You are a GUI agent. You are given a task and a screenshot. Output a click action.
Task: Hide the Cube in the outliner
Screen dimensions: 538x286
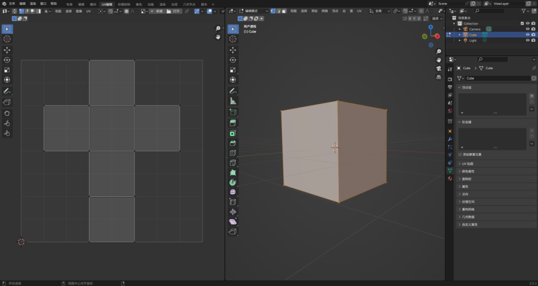[528, 35]
